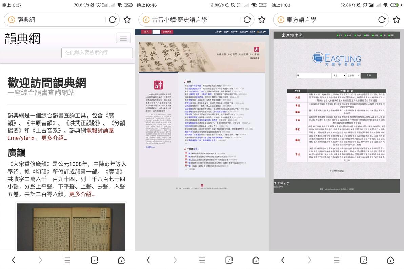
Task: Click the 古音小鏡 red seal logo
Action: [x=159, y=85]
